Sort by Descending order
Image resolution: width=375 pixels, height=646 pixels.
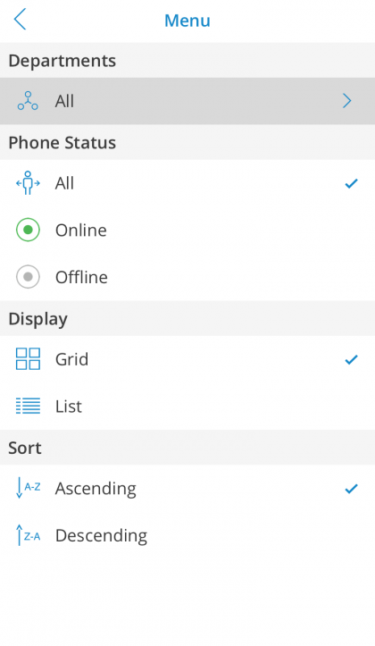[x=187, y=535]
